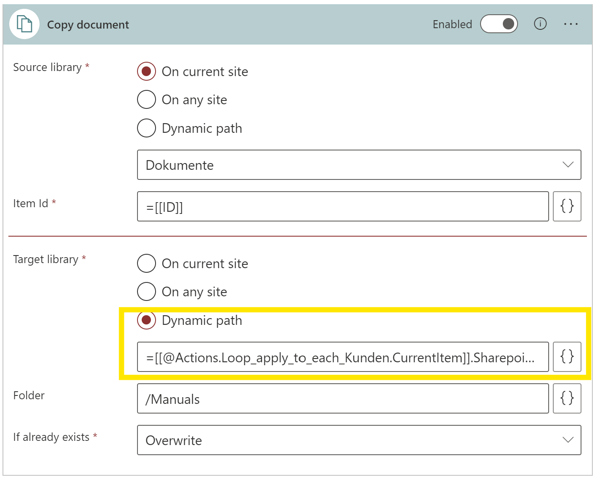The width and height of the screenshot is (597, 477).
Task: Click the Copy document title text
Action: coord(88,25)
